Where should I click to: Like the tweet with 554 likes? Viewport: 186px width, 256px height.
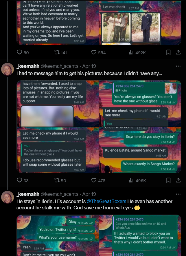[x=98, y=52]
